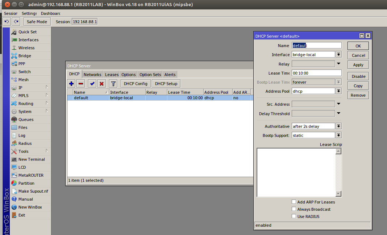
Task: Enable Add ARP For Leases checkbox
Action: point(294,202)
